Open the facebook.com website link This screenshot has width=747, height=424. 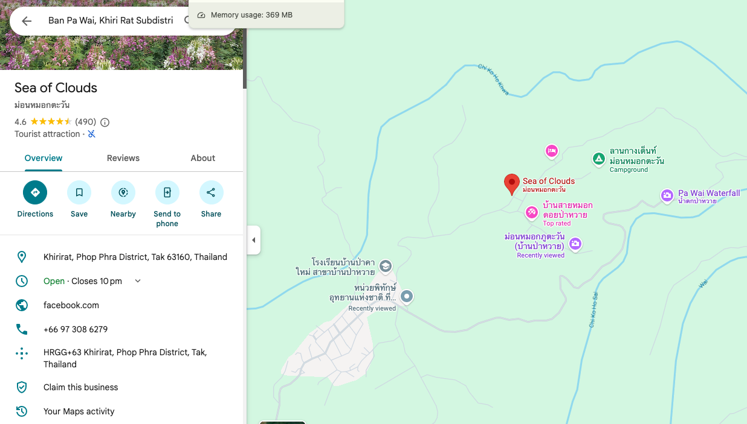(x=71, y=305)
